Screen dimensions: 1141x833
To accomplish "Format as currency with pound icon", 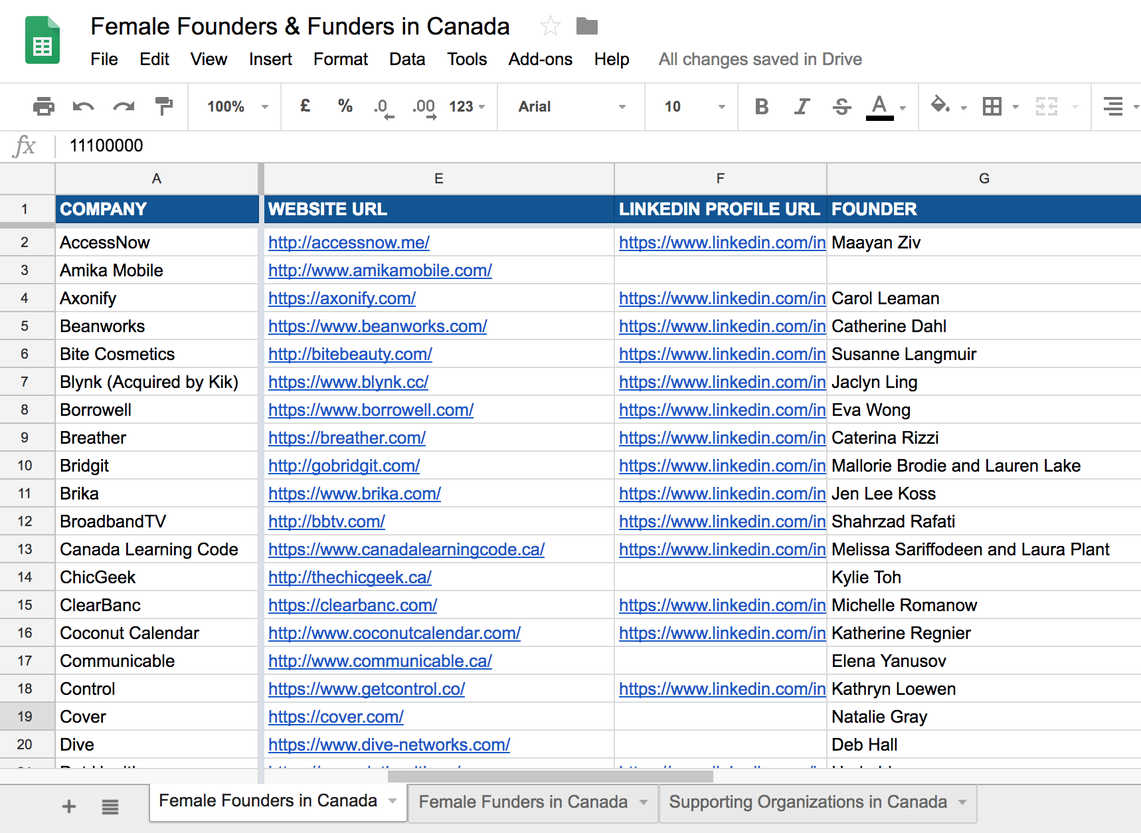I will [306, 106].
